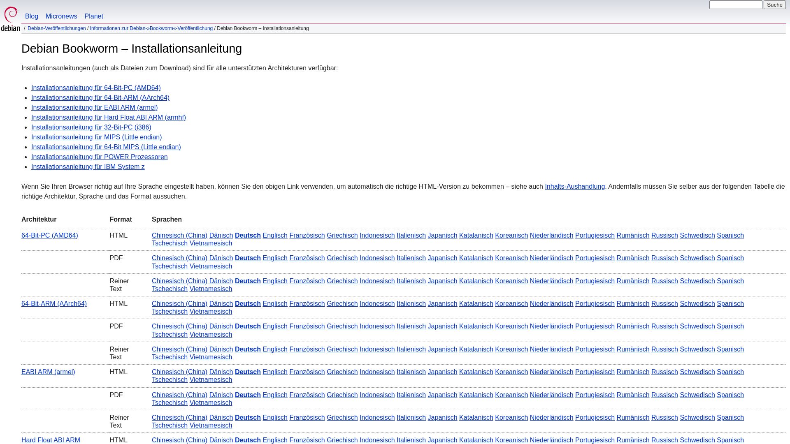Open Italienisch in AArch64 Reiner Text row

tap(411, 349)
